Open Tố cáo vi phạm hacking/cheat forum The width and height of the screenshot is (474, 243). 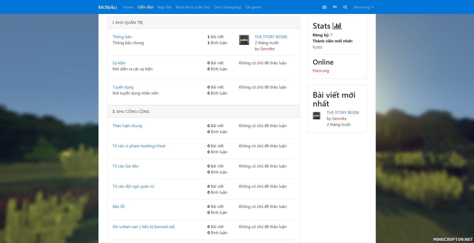tap(139, 146)
